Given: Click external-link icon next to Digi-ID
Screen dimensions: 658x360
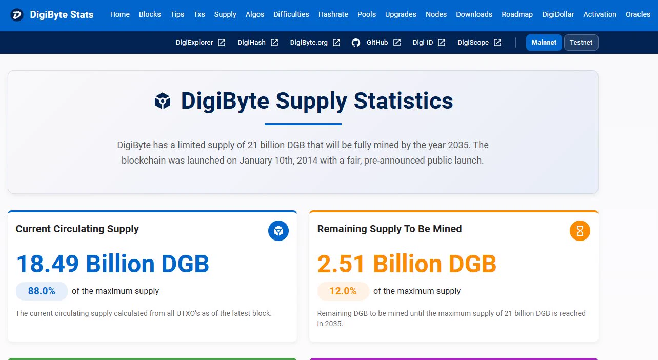Looking at the screenshot, I should pyautogui.click(x=442, y=43).
